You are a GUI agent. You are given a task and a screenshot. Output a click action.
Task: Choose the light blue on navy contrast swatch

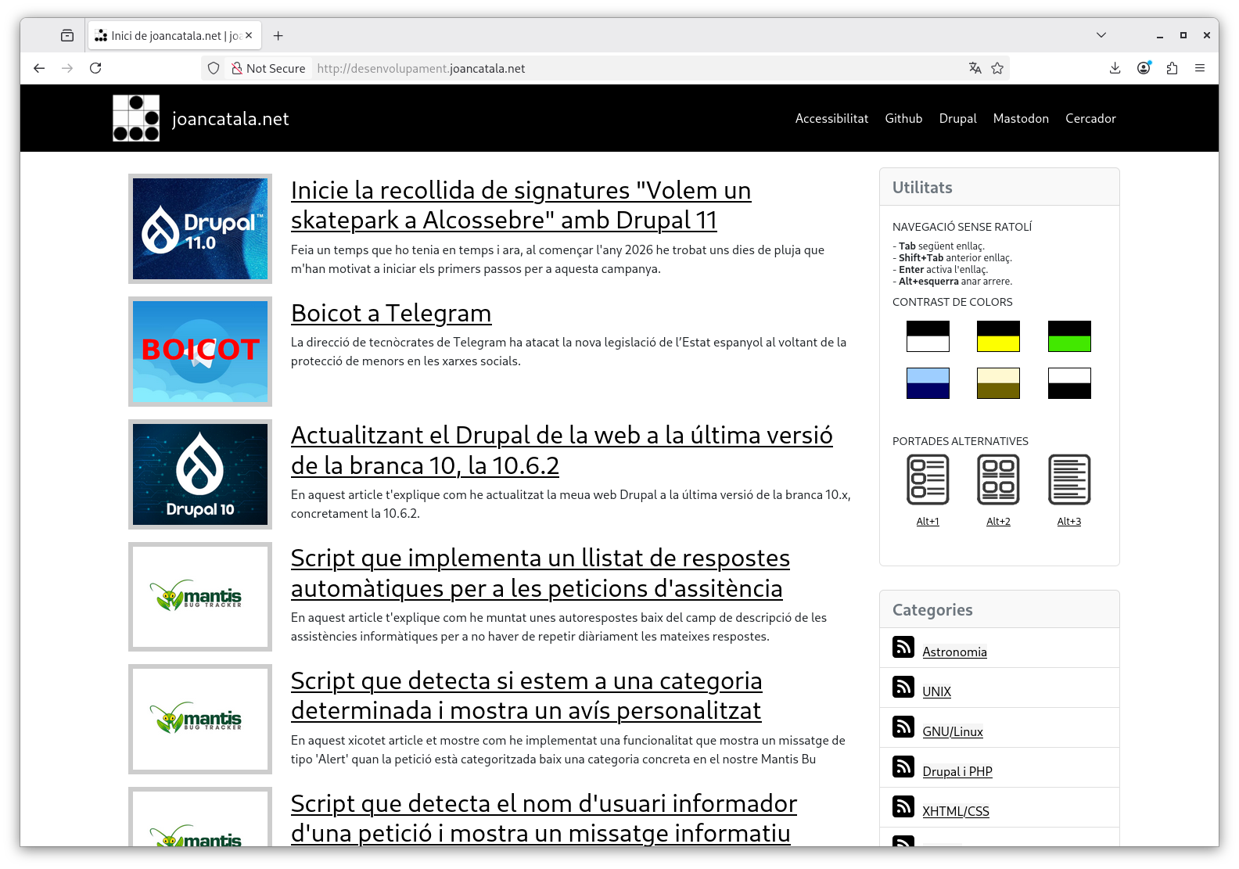pyautogui.click(x=928, y=383)
